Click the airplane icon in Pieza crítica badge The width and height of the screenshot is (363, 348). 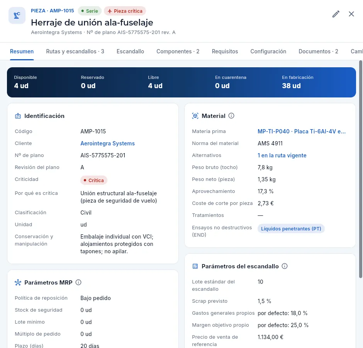(110, 11)
